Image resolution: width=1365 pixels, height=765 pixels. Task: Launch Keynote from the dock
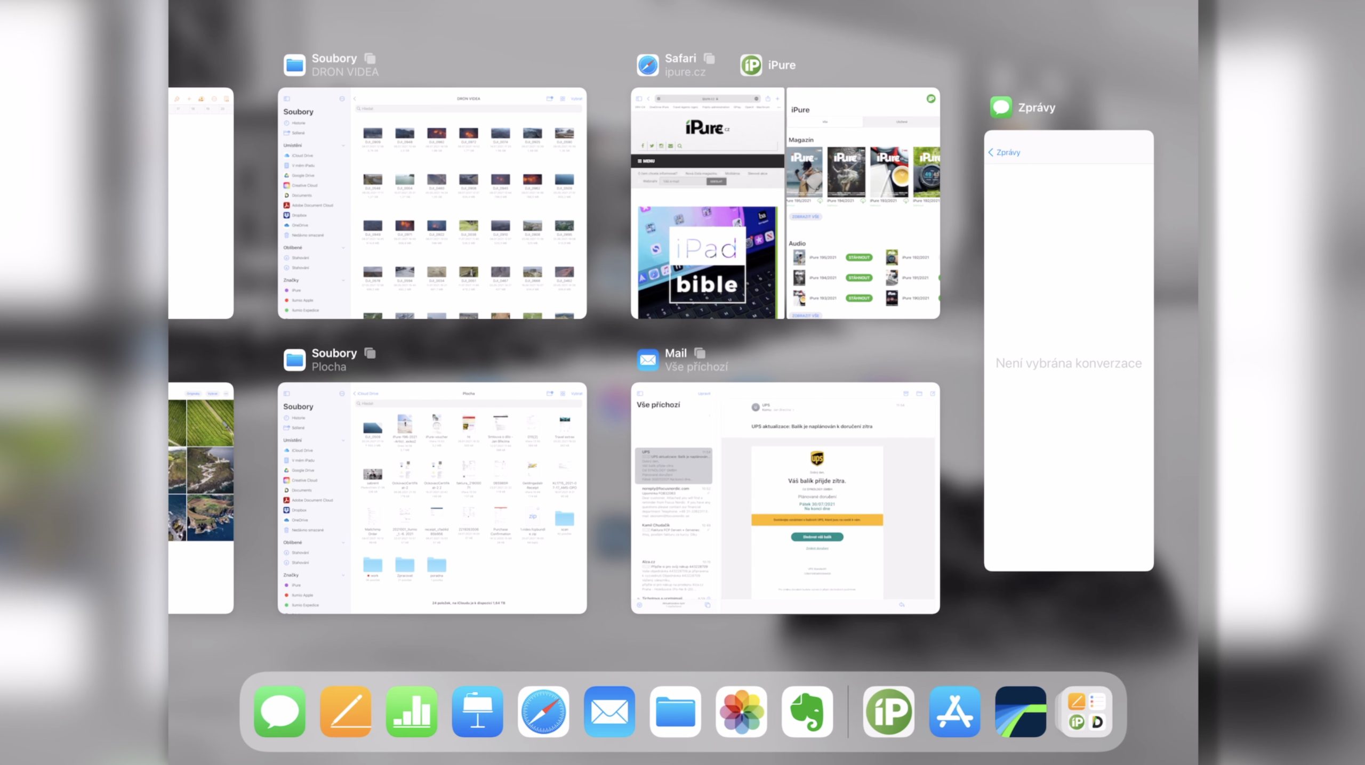pos(477,711)
